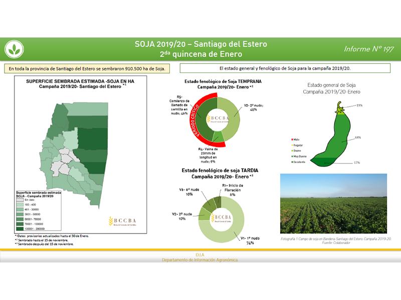Open the soybean field photograph
The width and height of the screenshot is (401, 300).
[x=333, y=203]
